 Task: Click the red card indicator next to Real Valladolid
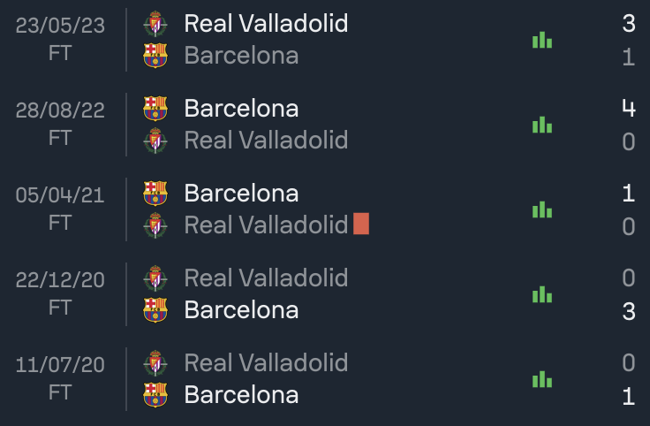(x=361, y=224)
